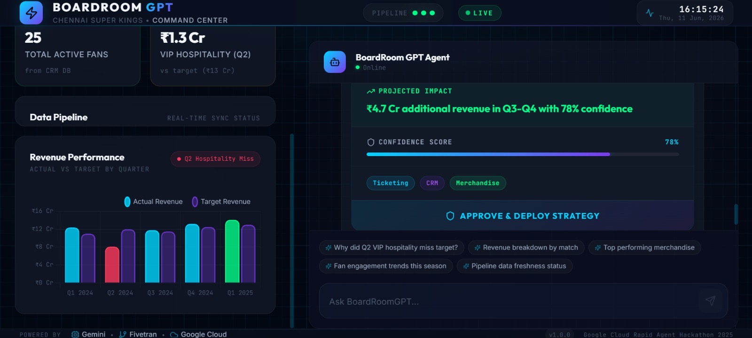Screen dimensions: 752x338
Task: Click the BoardRoom GPT Agent robot avatar
Action: 335,62
